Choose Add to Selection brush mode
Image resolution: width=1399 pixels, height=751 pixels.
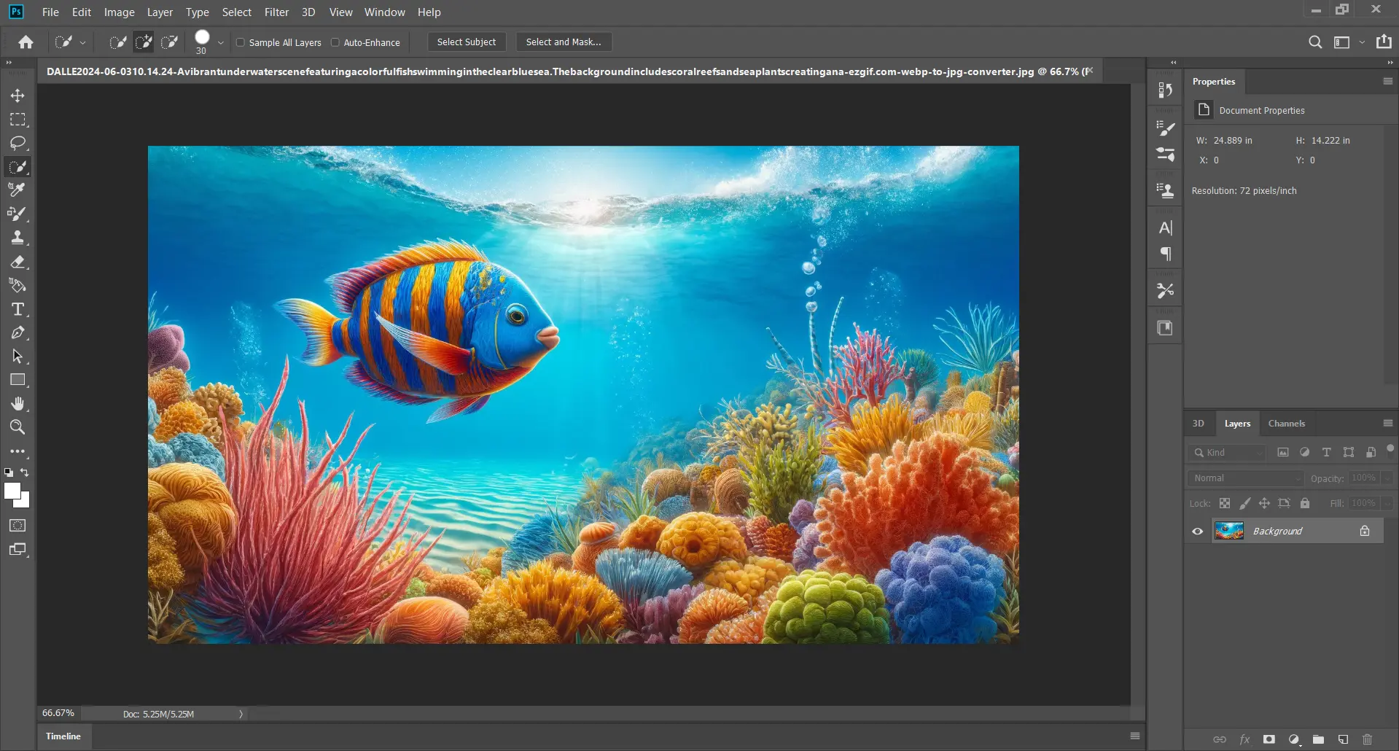point(144,42)
